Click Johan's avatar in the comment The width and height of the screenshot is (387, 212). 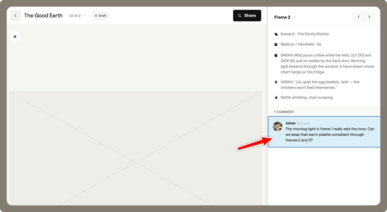[277, 126]
